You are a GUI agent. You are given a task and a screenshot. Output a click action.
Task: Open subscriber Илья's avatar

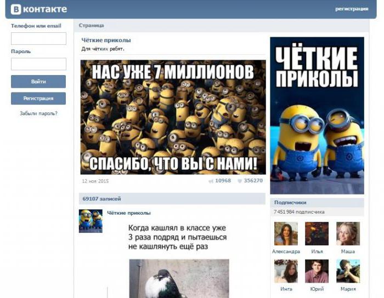pyautogui.click(x=317, y=234)
